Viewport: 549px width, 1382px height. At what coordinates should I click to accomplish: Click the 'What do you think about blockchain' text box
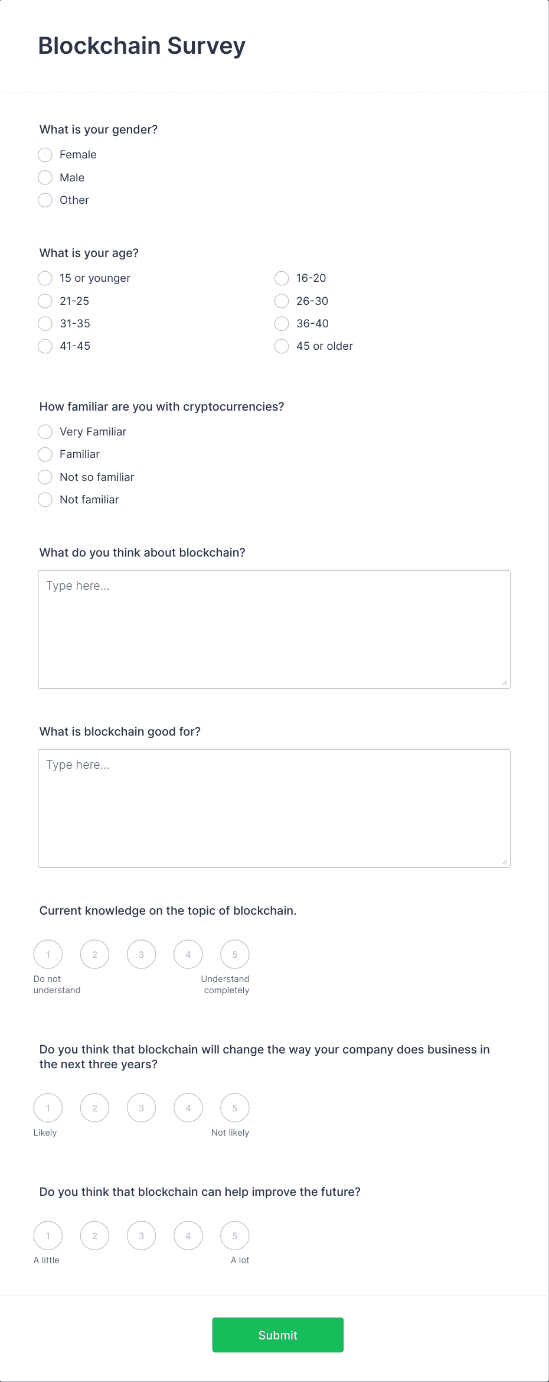[x=274, y=629]
